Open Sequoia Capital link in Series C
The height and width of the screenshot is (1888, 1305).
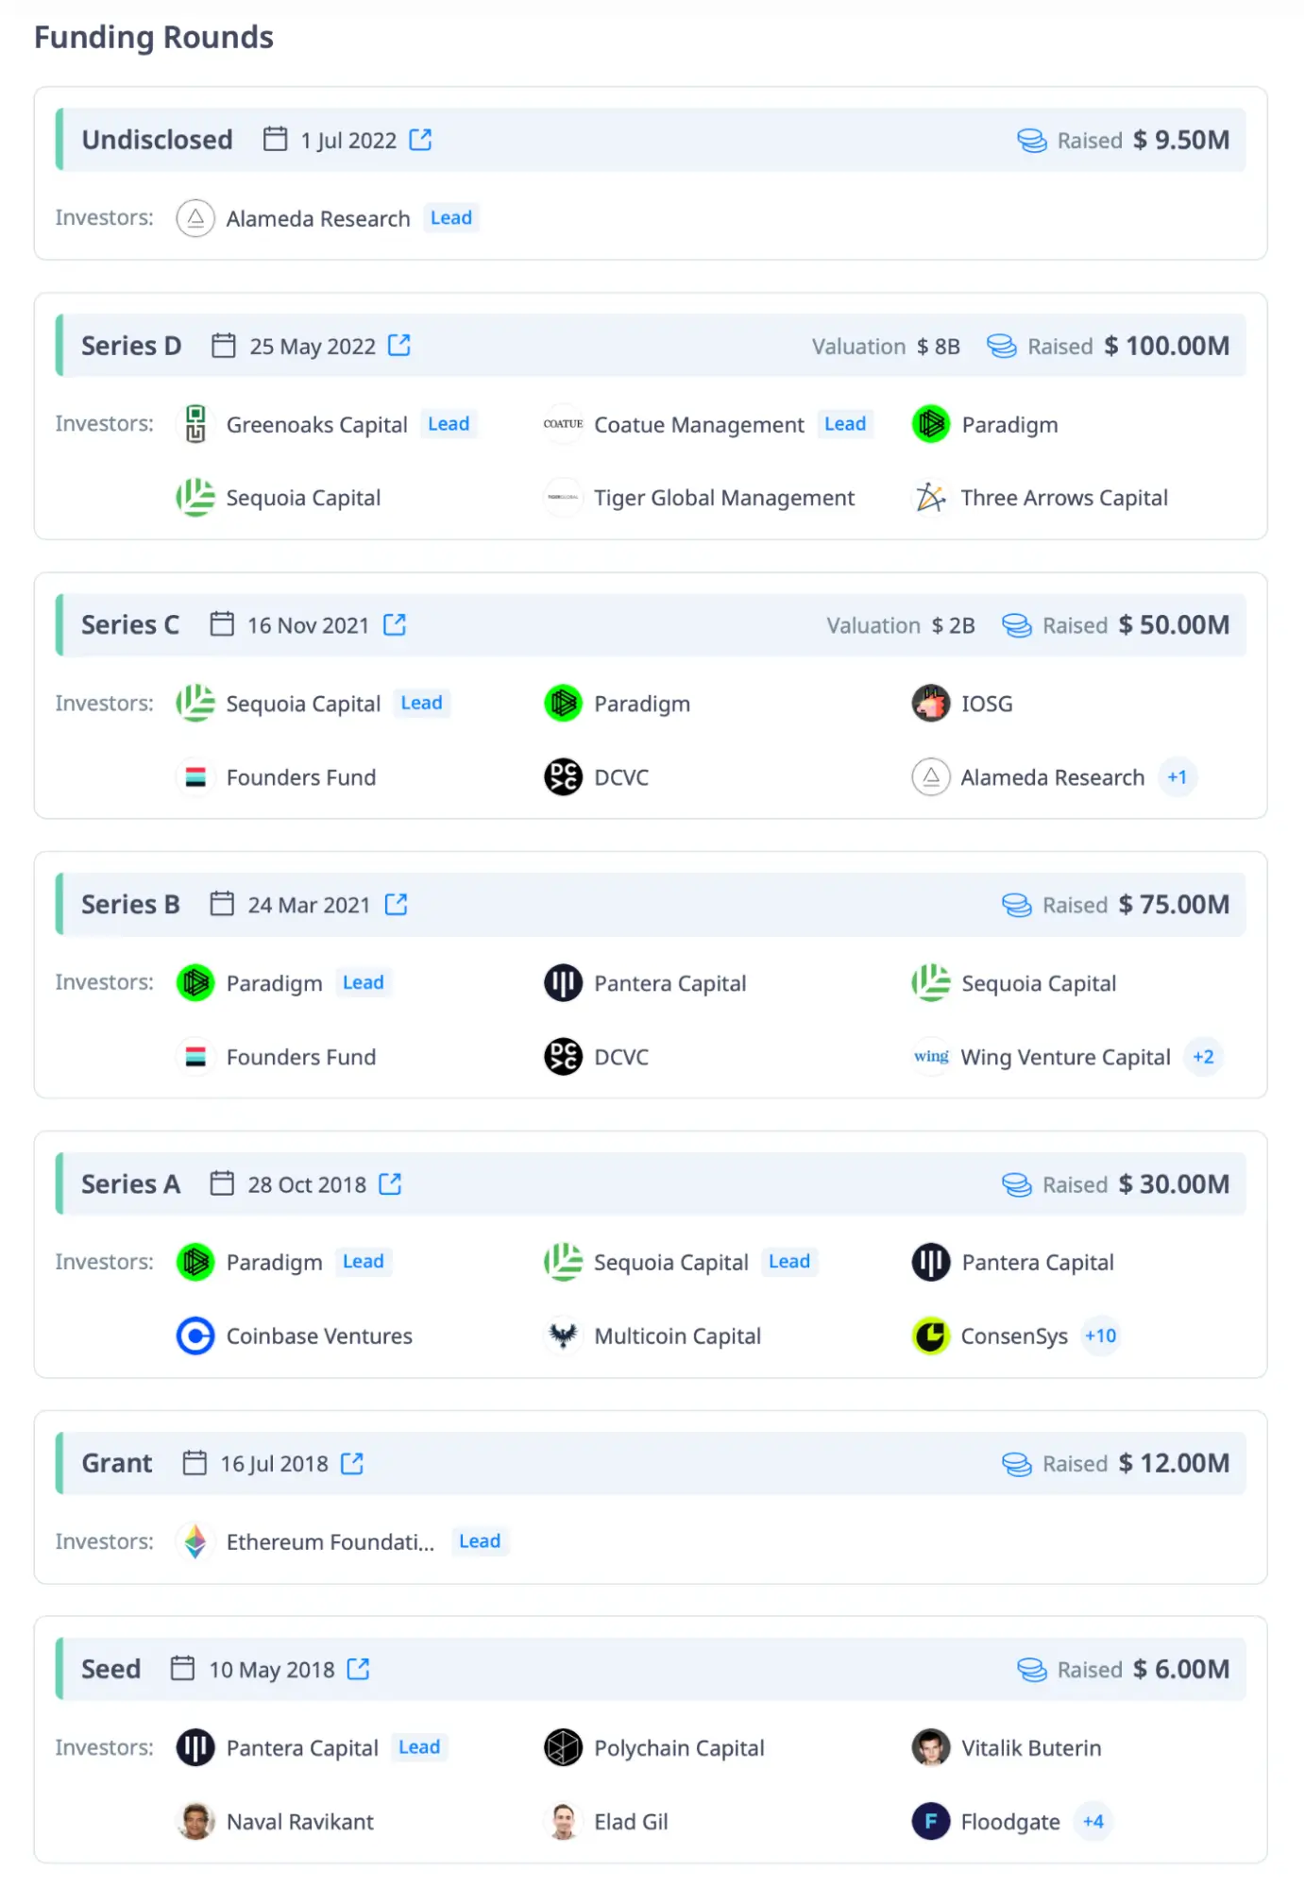[303, 704]
